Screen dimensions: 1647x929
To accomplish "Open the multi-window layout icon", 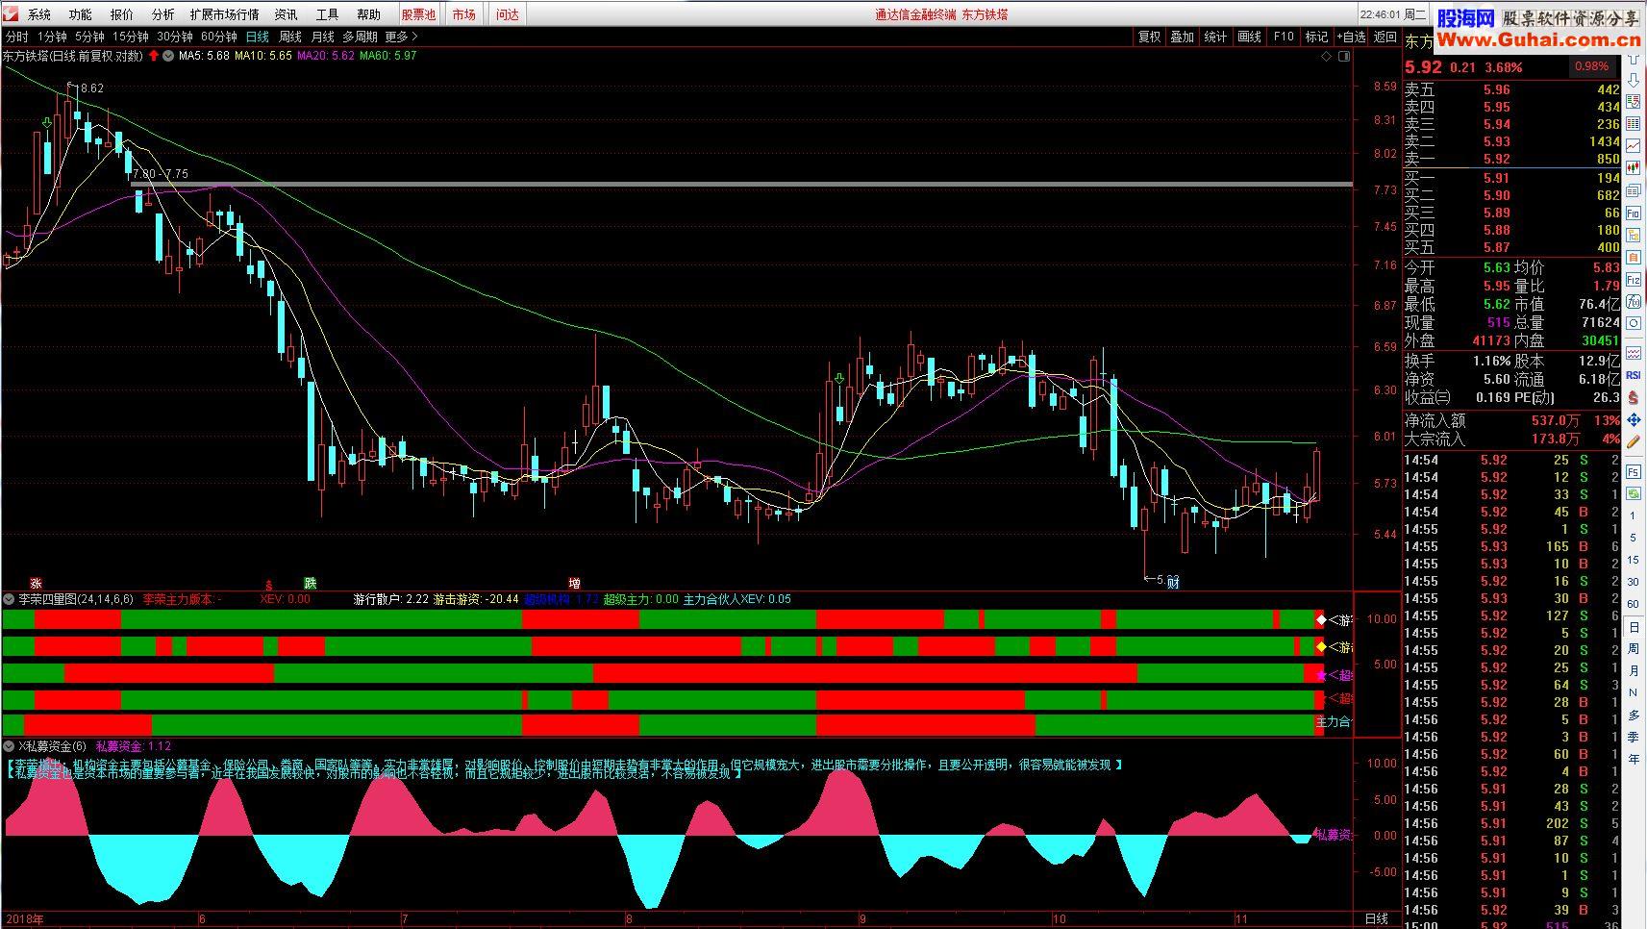I will click(1633, 190).
